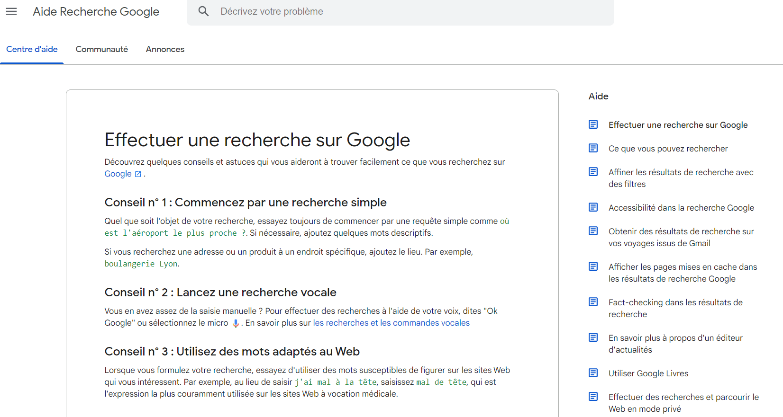The height and width of the screenshot is (417, 783).
Task: Click the article icon beside Accessibilité dans la recherche
Action: tap(593, 207)
